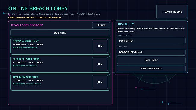This screenshot has width=196, height=110.
Task: Select the Firewall Boss Hunt title
Action: click(x=26, y=41)
